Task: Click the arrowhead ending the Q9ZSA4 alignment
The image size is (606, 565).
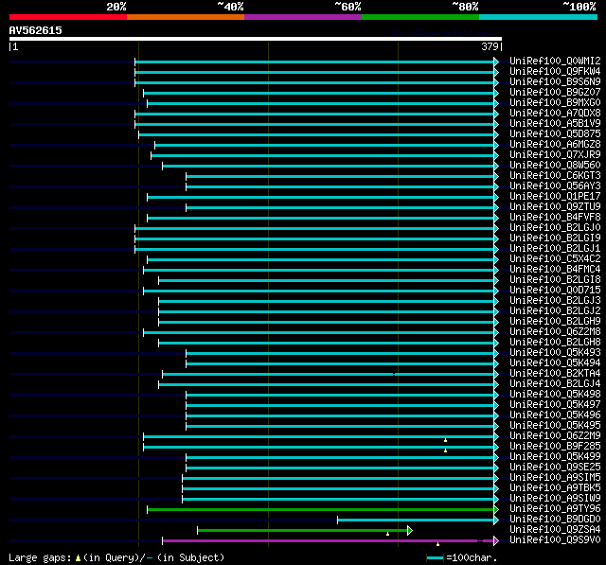Action: [x=410, y=531]
